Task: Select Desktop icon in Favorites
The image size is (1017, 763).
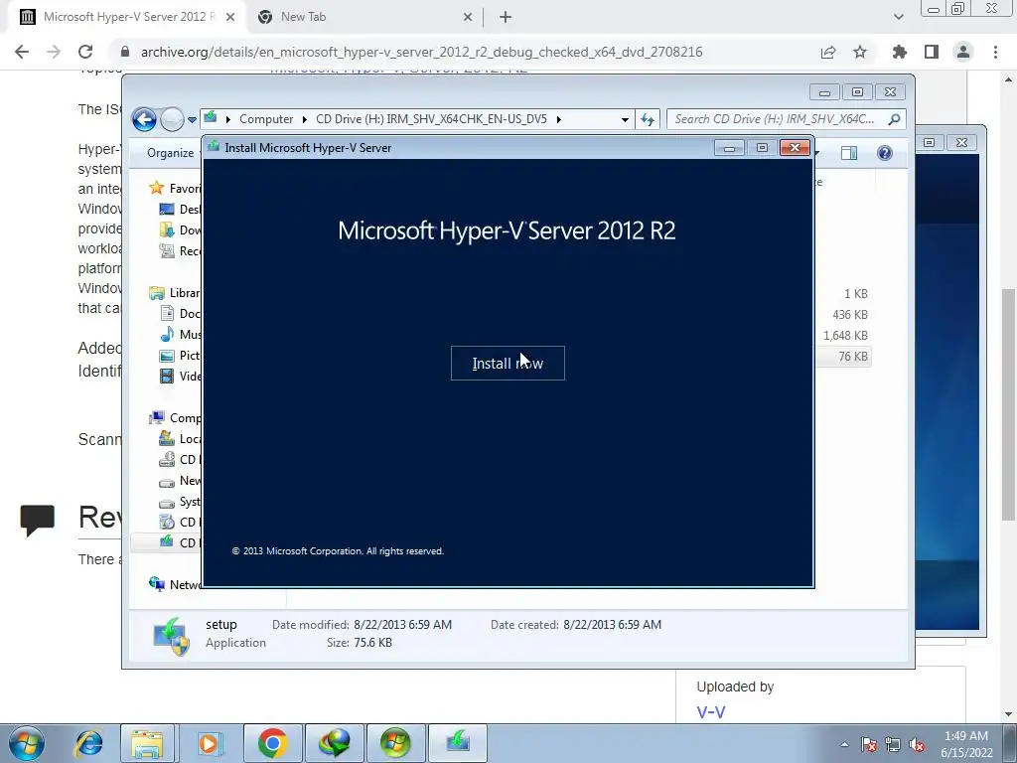Action: point(167,209)
